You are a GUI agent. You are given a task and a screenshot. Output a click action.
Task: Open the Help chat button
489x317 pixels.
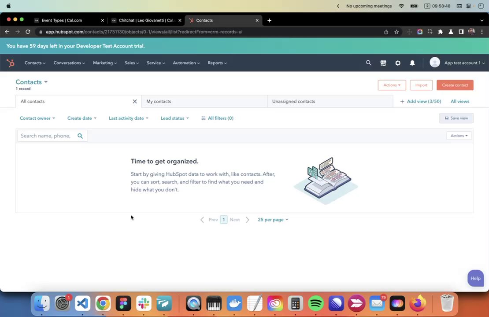click(475, 278)
